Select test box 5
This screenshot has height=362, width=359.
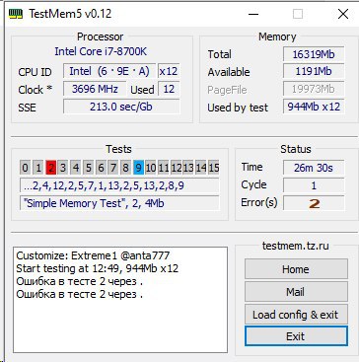click(88, 168)
